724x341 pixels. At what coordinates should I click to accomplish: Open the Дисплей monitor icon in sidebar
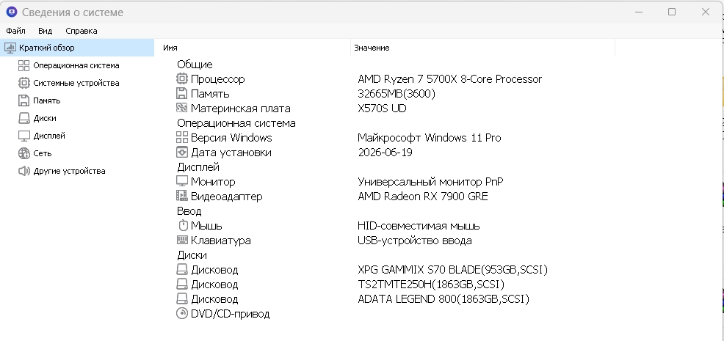(23, 136)
